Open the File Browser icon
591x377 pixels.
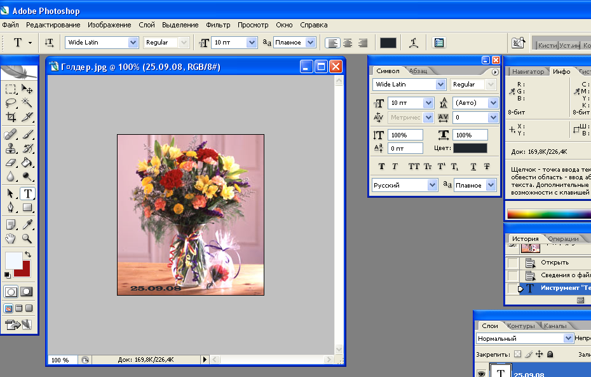519,43
